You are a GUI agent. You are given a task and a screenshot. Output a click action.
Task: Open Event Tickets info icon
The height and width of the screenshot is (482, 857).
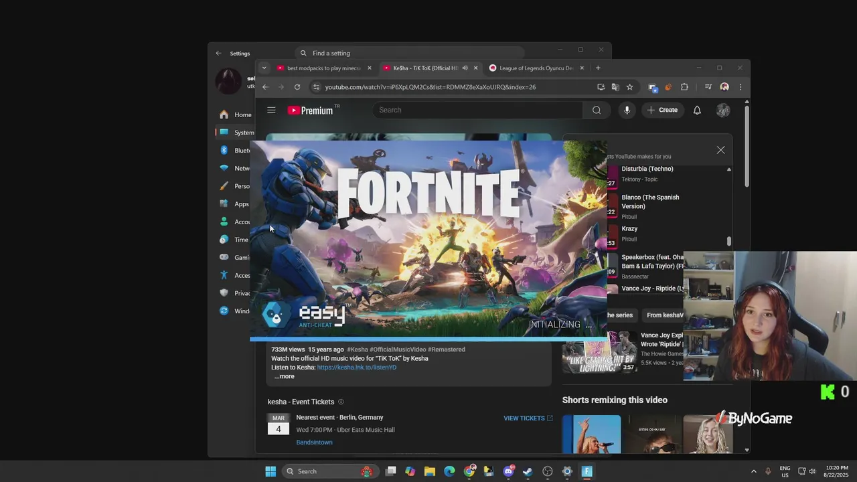point(341,402)
